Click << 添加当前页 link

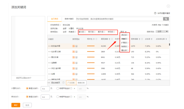[54, 83]
